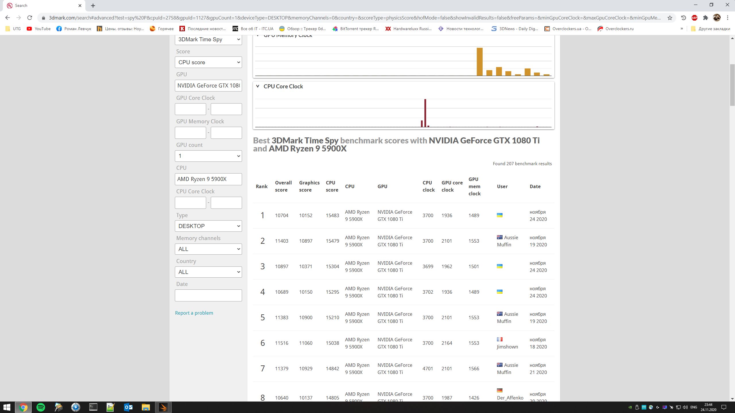735x413 pixels.
Task: Click user Der_Affenko
Action: (510, 398)
